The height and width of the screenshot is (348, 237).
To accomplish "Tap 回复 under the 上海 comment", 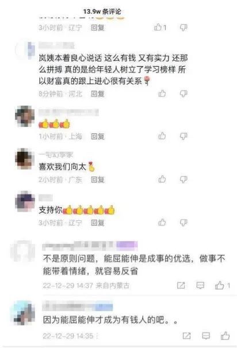I will pos(98,136).
